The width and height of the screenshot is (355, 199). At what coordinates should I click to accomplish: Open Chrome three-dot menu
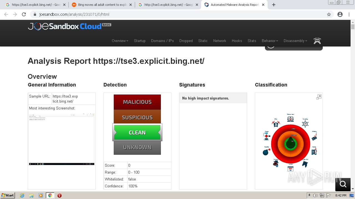click(x=349, y=14)
